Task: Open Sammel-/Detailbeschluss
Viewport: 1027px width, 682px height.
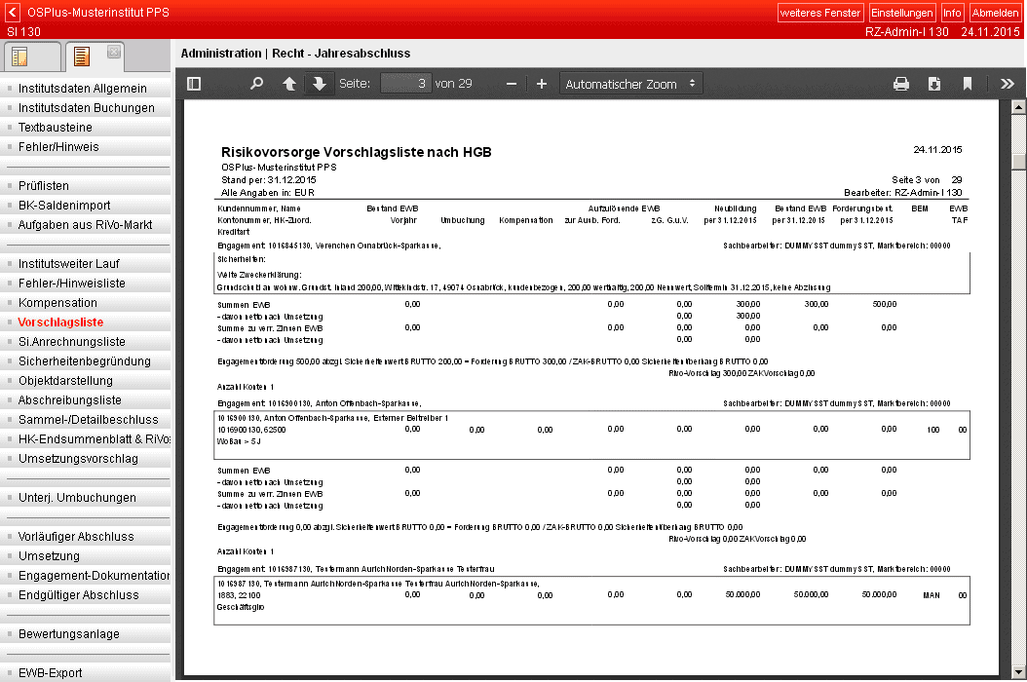Action: [x=85, y=420]
